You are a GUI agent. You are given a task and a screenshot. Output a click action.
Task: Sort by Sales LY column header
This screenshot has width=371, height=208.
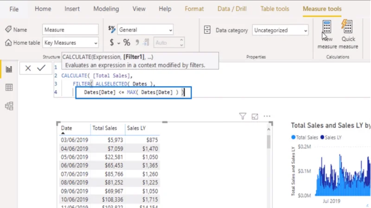click(136, 128)
